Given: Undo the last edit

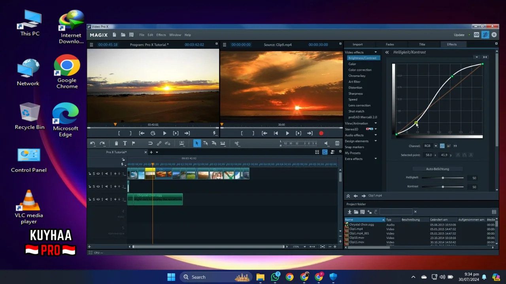Looking at the screenshot, I should tap(93, 144).
